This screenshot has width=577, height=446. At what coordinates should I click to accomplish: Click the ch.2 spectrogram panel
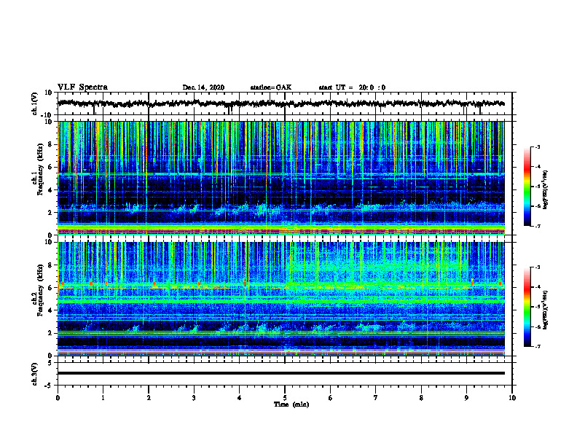tap(280, 299)
